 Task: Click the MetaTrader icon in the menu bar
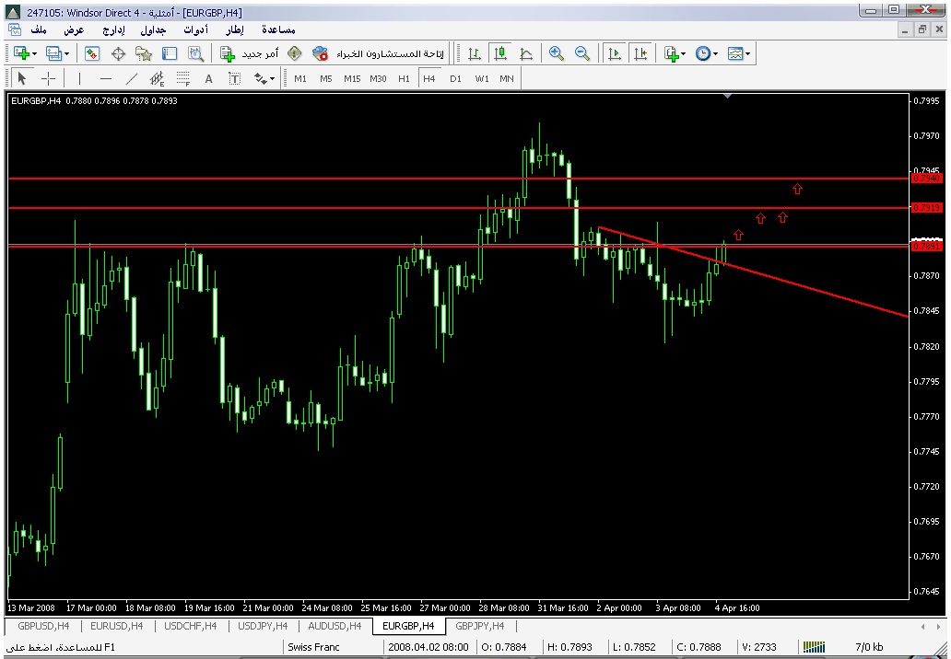pos(15,29)
